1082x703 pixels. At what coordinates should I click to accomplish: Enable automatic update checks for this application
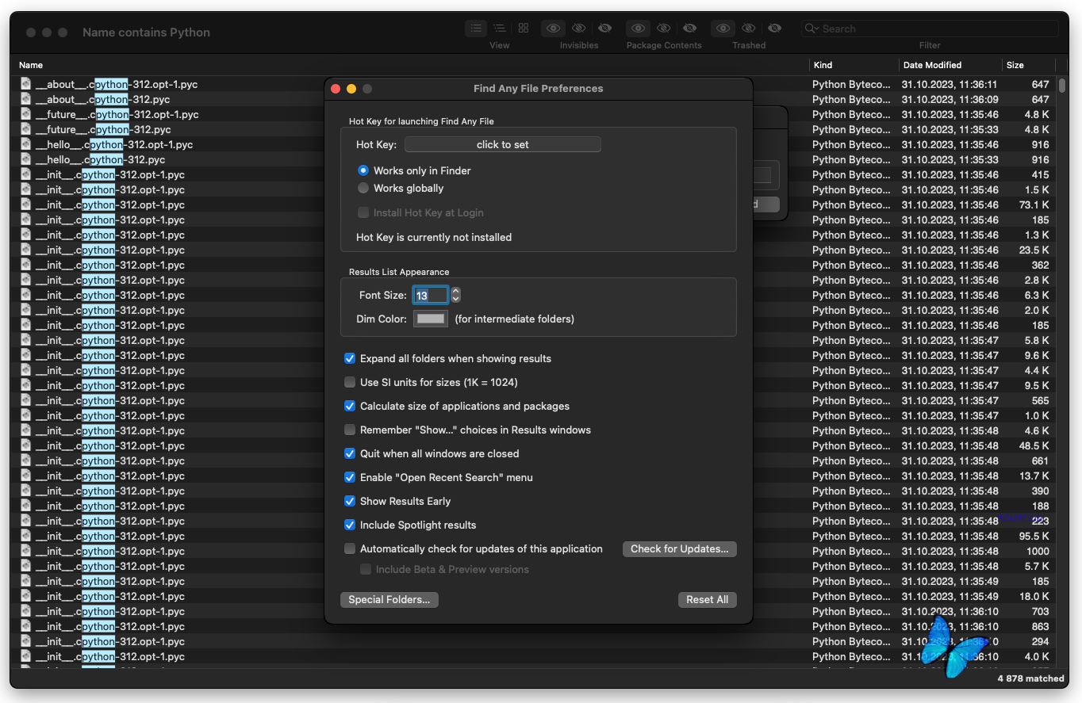coord(350,548)
